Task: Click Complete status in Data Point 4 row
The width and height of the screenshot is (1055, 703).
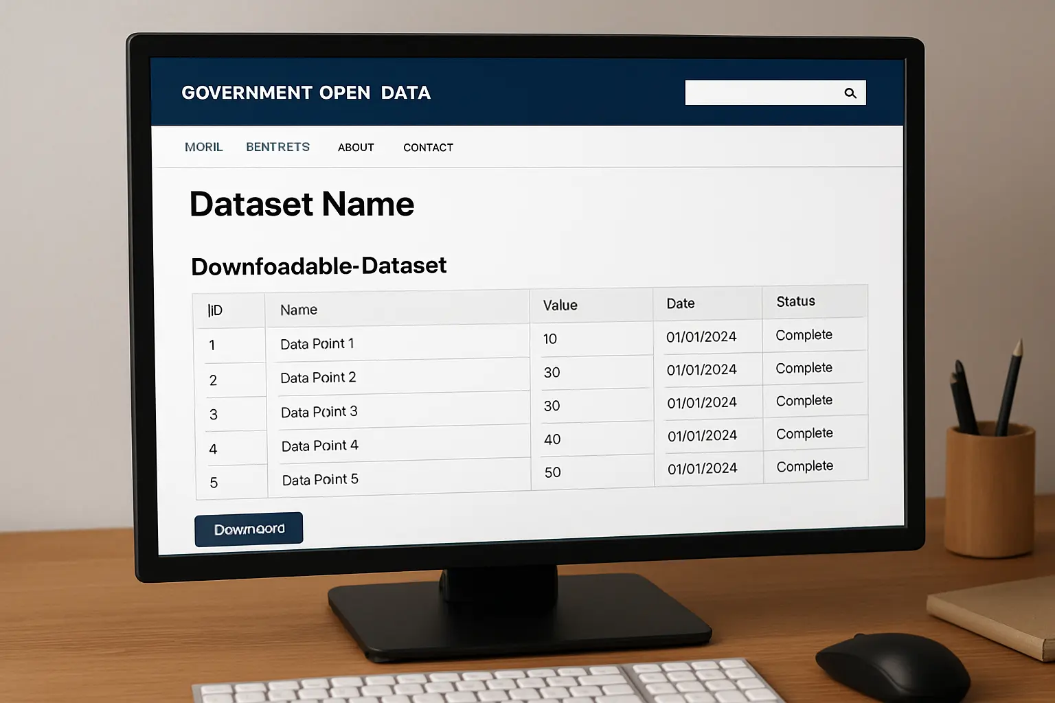Action: [805, 433]
